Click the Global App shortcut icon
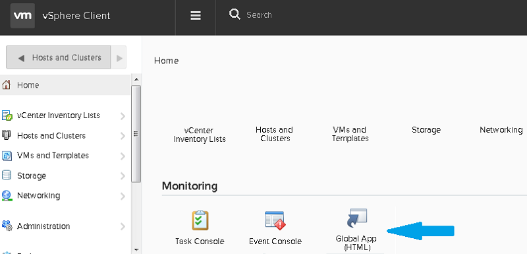The image size is (527, 254). [356, 218]
